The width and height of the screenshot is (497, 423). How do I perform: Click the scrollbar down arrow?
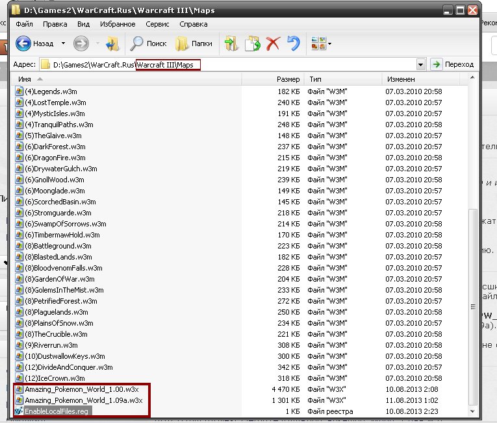pos(472,411)
